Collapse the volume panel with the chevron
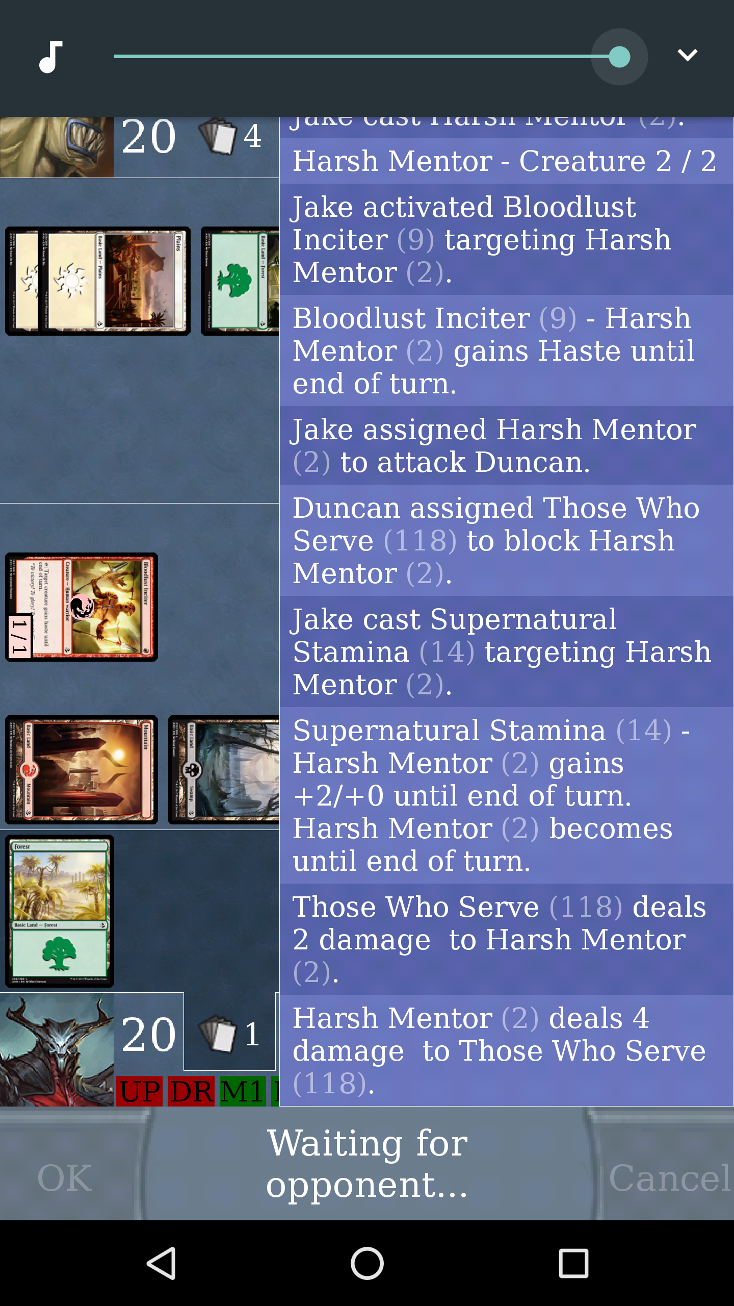734x1306 pixels. pos(687,55)
